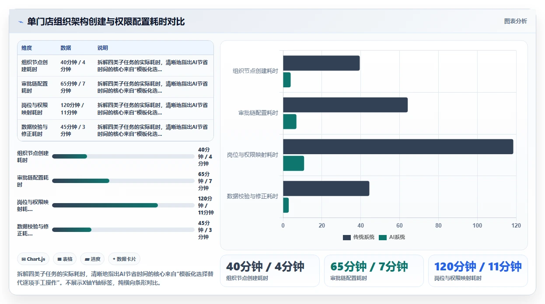Click table value 40分钟 / 4分钟
The image size is (545, 304).
(x=73, y=66)
